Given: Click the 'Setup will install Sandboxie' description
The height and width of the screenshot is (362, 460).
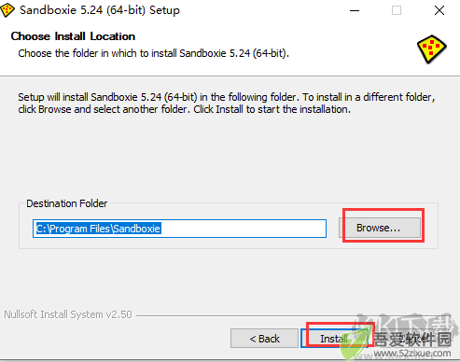Looking at the screenshot, I should tap(227, 104).
